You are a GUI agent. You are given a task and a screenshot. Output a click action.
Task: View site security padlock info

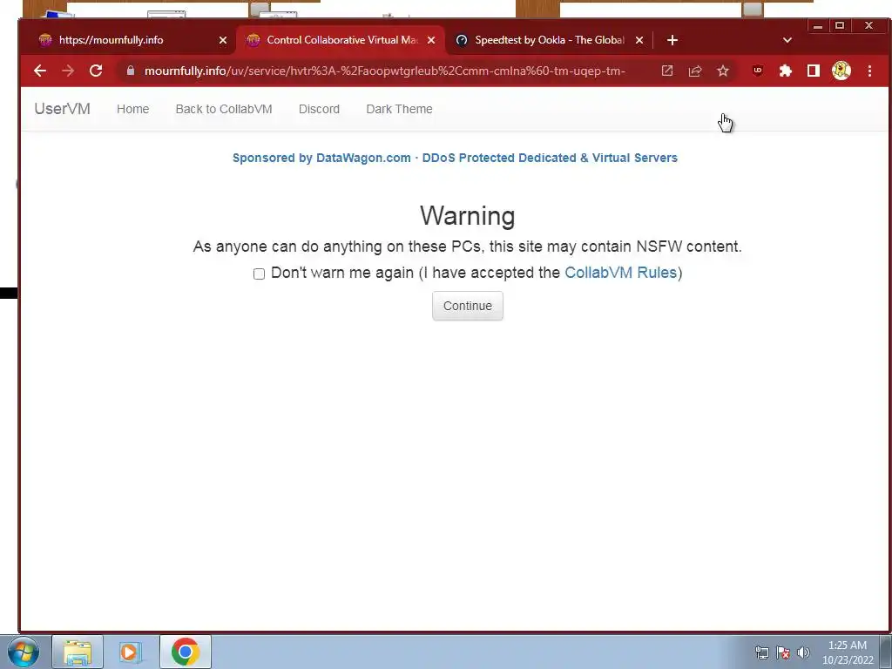pos(131,71)
